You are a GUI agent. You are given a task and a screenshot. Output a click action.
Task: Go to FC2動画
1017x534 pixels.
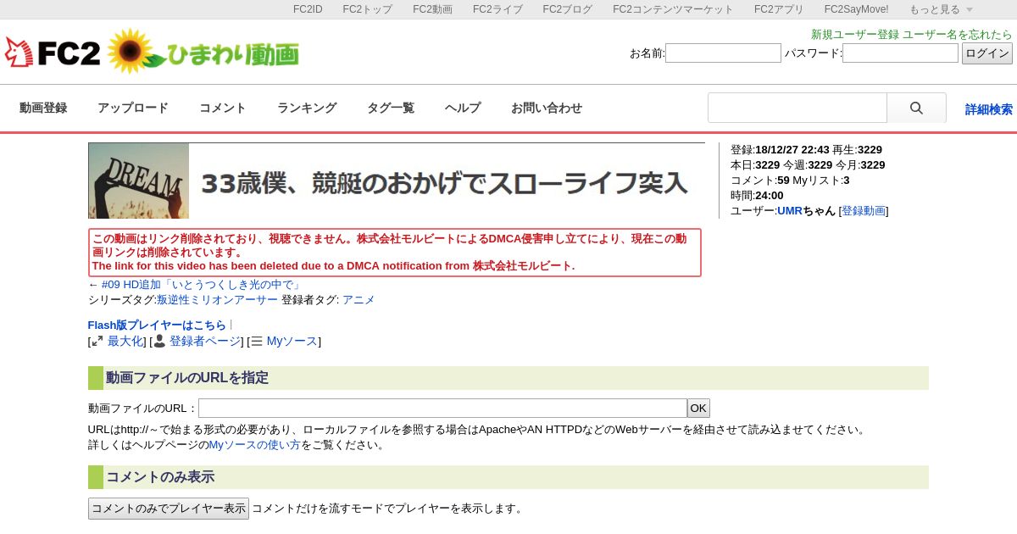432,9
